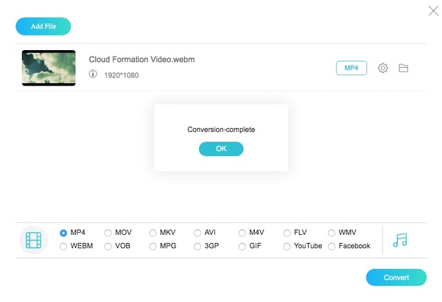442x302 pixels.
Task: Start conversion with Convert button
Action: [x=396, y=278]
